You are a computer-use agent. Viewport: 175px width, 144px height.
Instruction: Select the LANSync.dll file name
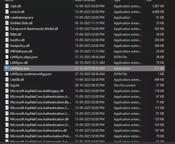point(19,63)
